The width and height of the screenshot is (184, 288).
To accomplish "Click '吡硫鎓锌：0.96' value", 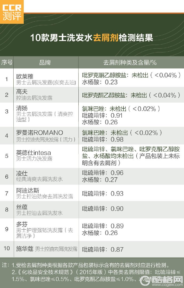I will pos(102,173).
